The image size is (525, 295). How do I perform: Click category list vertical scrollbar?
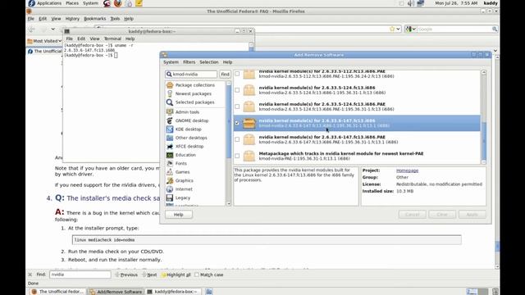(x=229, y=143)
